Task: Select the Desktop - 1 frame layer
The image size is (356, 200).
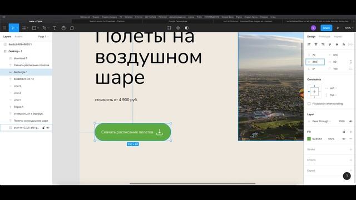Action: click(26, 51)
